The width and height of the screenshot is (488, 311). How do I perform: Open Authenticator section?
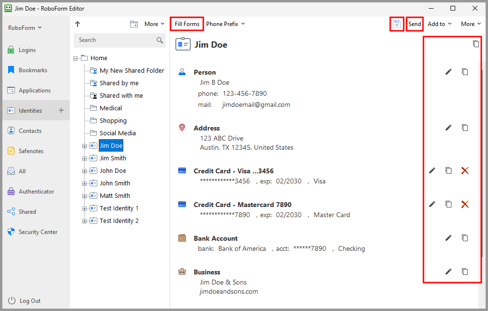(x=36, y=191)
